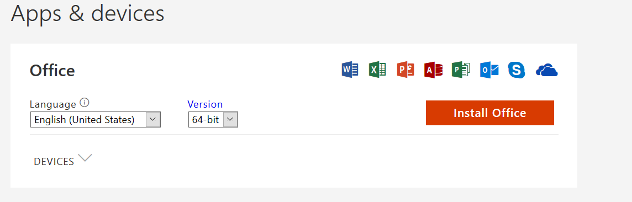The image size is (632, 202).
Task: Click the PowerPoint app icon
Action: [405, 70]
